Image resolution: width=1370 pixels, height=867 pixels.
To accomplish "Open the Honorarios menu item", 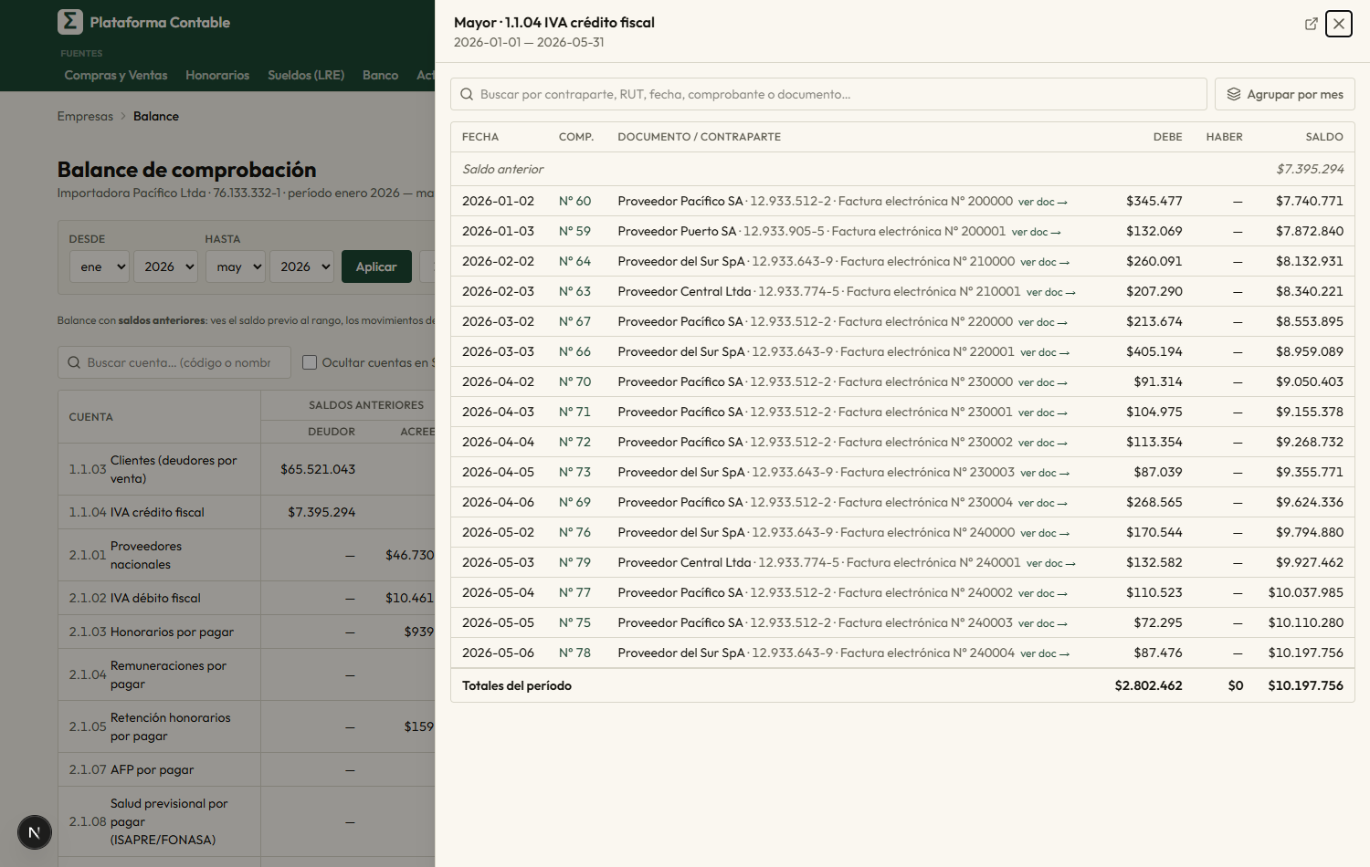I will (x=217, y=75).
